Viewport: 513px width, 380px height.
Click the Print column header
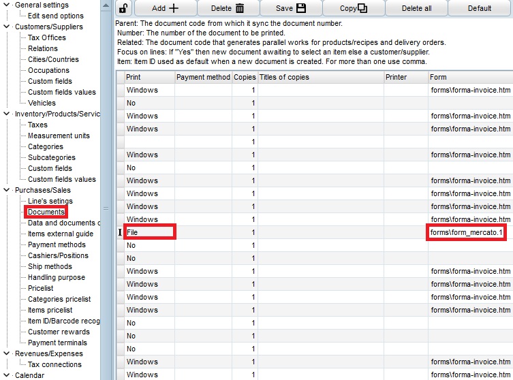point(149,77)
